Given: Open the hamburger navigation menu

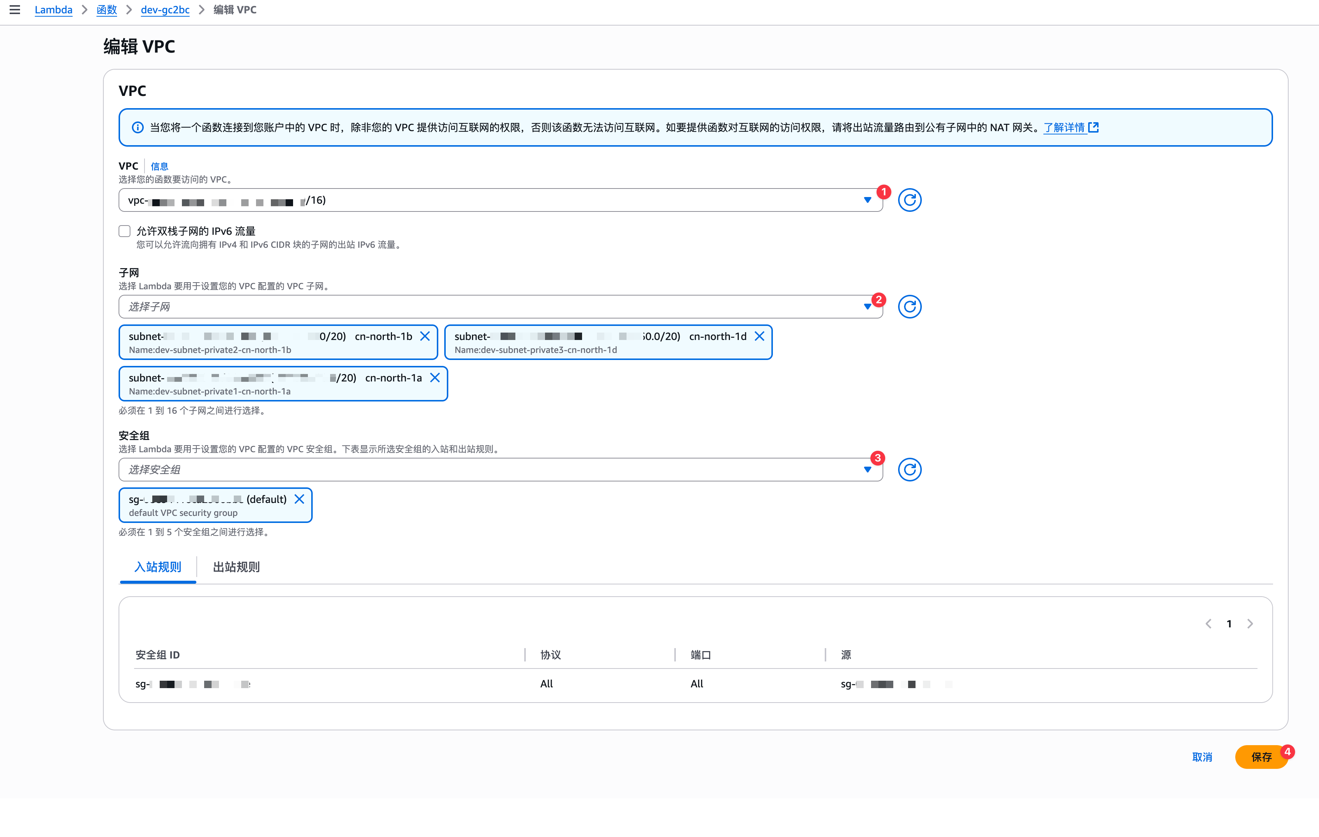Looking at the screenshot, I should tap(15, 10).
